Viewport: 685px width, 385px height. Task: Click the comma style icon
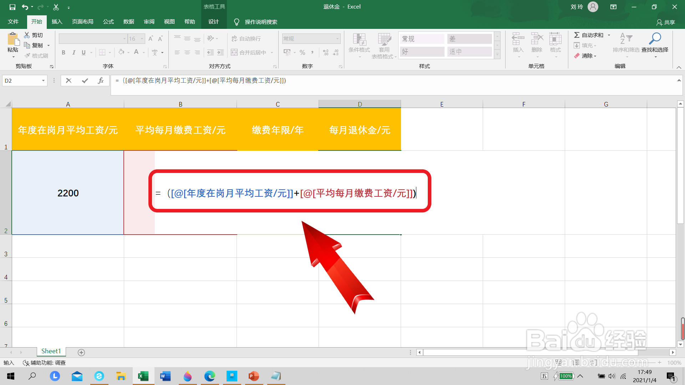pyautogui.click(x=313, y=52)
